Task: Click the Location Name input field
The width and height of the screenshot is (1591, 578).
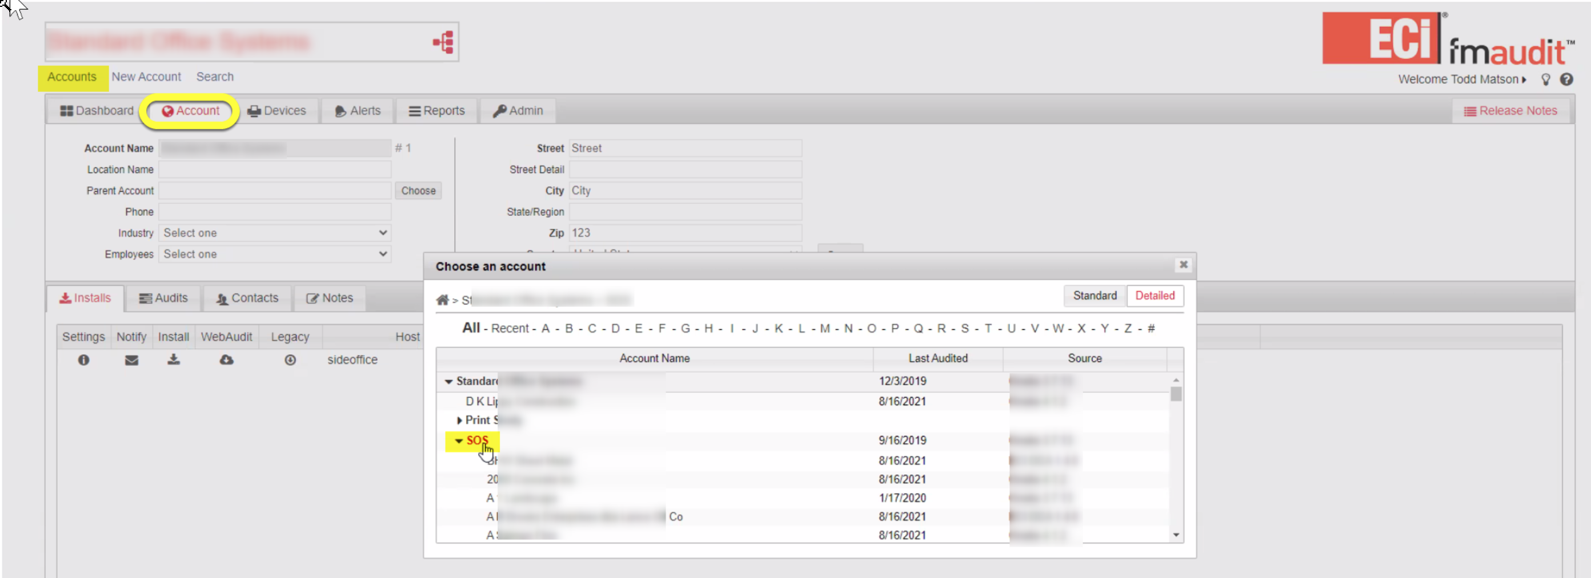Action: point(275,169)
